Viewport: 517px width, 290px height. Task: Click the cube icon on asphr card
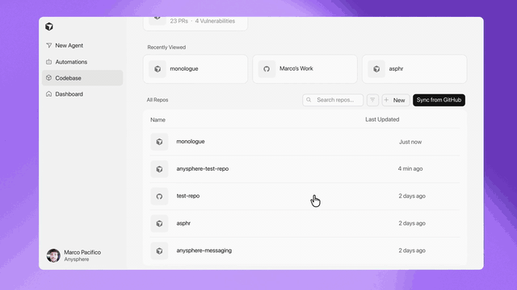[376, 68]
